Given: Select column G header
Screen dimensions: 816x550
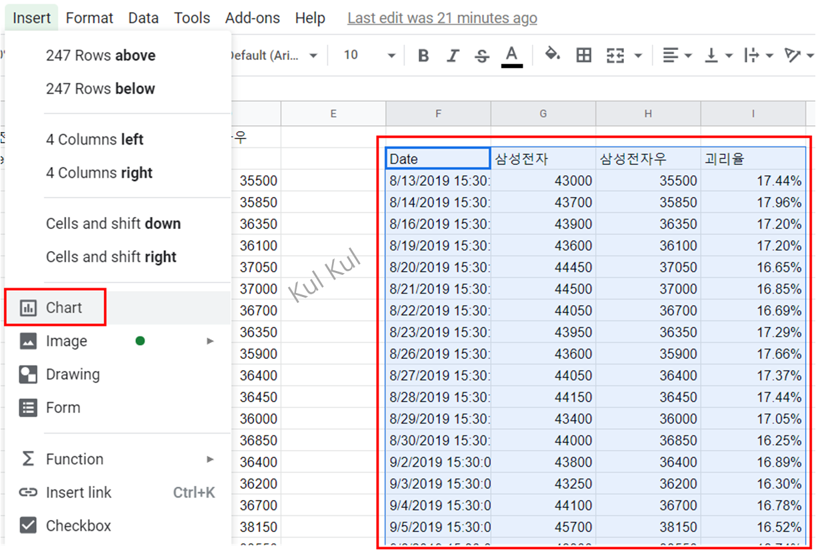Looking at the screenshot, I should pyautogui.click(x=543, y=114).
